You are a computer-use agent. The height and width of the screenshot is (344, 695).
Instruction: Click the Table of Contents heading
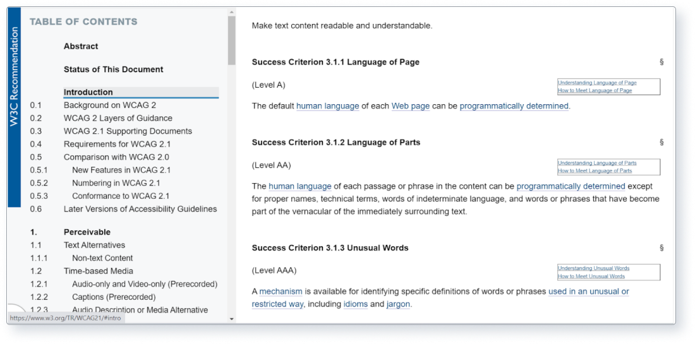pos(83,21)
